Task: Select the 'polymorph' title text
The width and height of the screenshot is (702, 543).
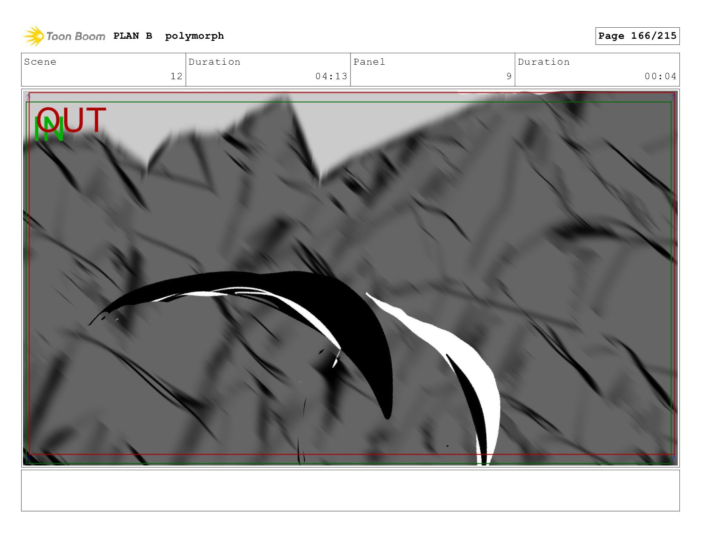Action: pos(194,36)
